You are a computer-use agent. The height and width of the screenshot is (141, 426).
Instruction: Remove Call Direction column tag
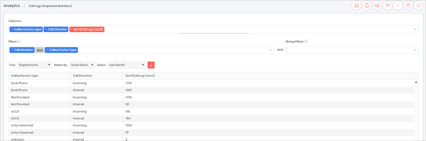[x=46, y=29]
